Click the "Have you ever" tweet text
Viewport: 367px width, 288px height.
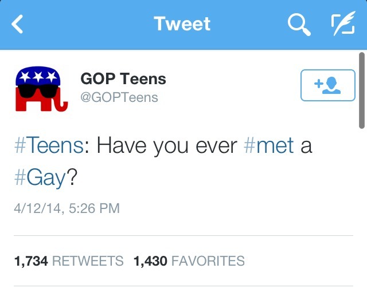point(166,146)
